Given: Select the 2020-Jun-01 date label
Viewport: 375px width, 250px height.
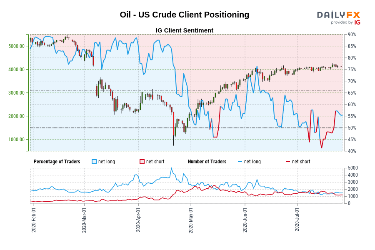Looking at the screenshot, I should (x=245, y=220).
